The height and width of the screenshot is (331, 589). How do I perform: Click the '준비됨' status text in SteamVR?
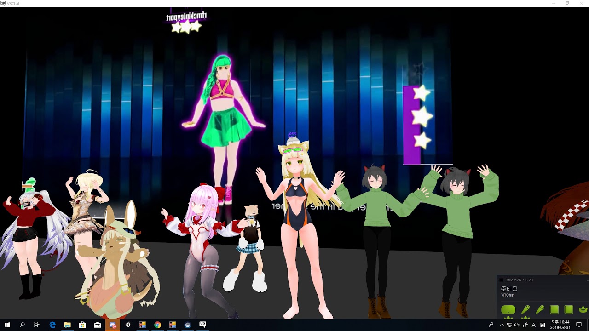[x=509, y=289]
